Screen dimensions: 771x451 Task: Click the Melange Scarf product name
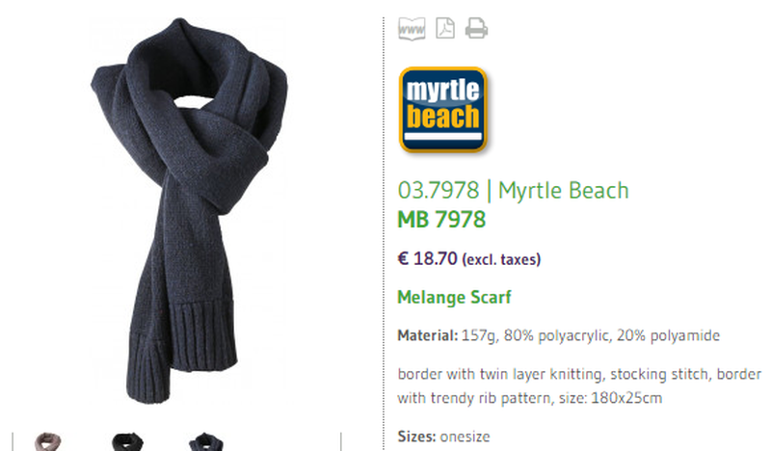click(x=454, y=297)
